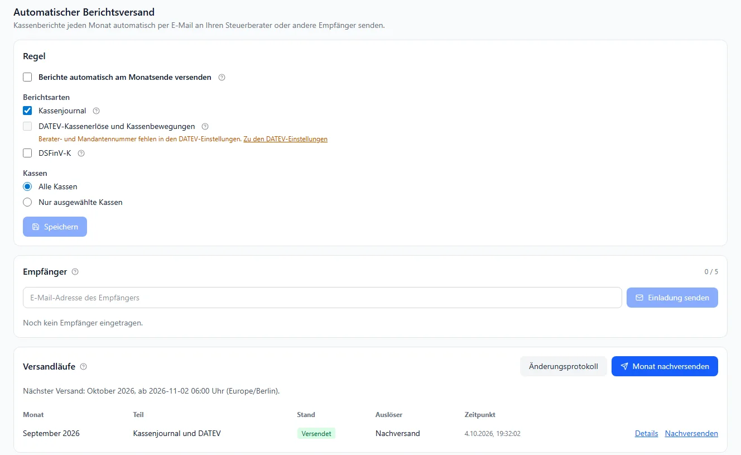
Task: Show help icon beside DSFinV-K
Action: [81, 154]
